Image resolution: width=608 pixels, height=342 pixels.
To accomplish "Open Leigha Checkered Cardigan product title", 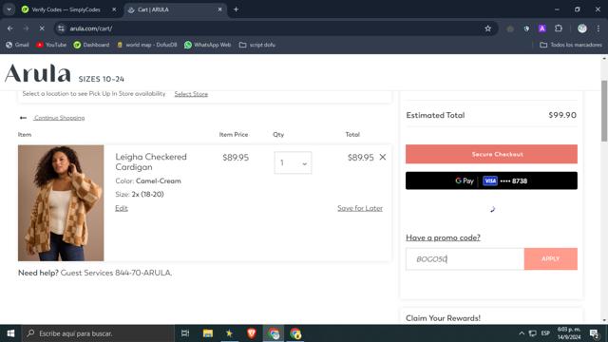I will (151, 161).
